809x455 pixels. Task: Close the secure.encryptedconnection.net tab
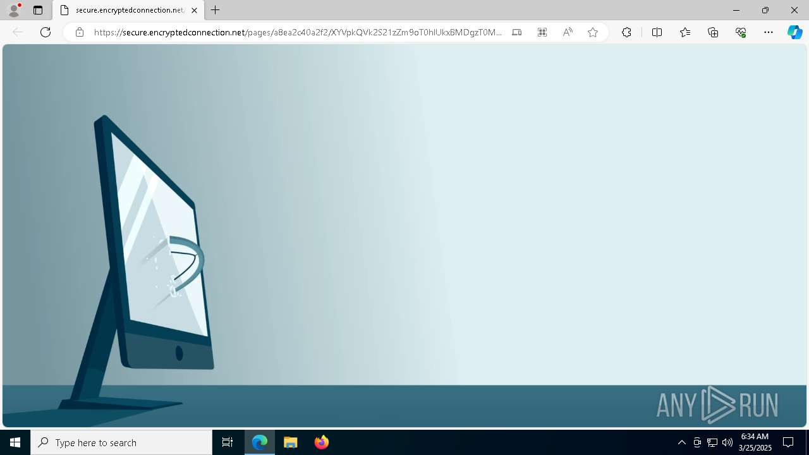coord(194,10)
